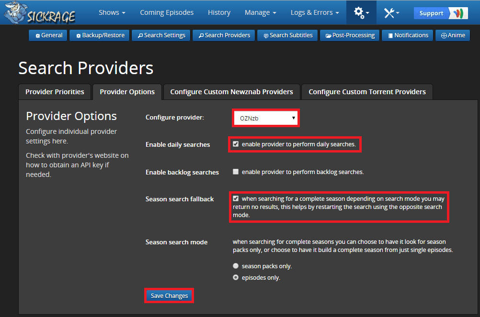This screenshot has width=480, height=317.
Task: Open the gear settings menu icon
Action: pos(361,13)
